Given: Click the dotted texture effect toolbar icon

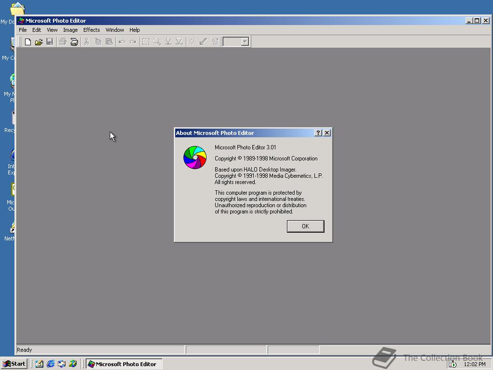Looking at the screenshot, I should pos(215,42).
